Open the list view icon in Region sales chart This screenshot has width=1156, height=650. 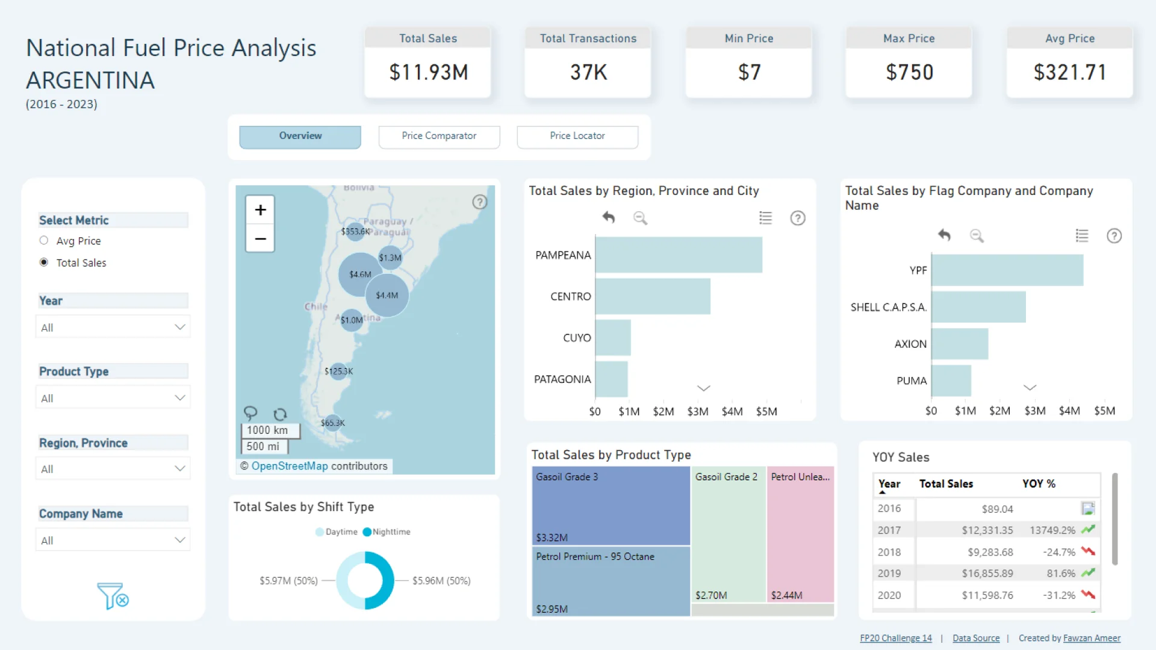pyautogui.click(x=765, y=218)
